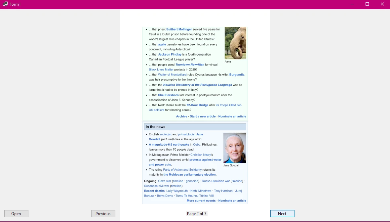Open the Toontown Rewritten link
Image resolution: width=390 pixels, height=222 pixels.
tap(190, 65)
